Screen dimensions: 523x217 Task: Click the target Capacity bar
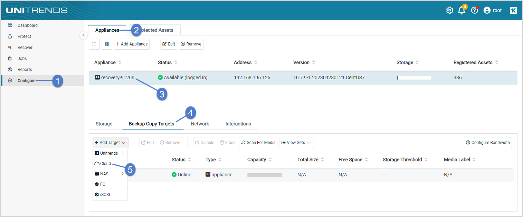tap(265, 175)
